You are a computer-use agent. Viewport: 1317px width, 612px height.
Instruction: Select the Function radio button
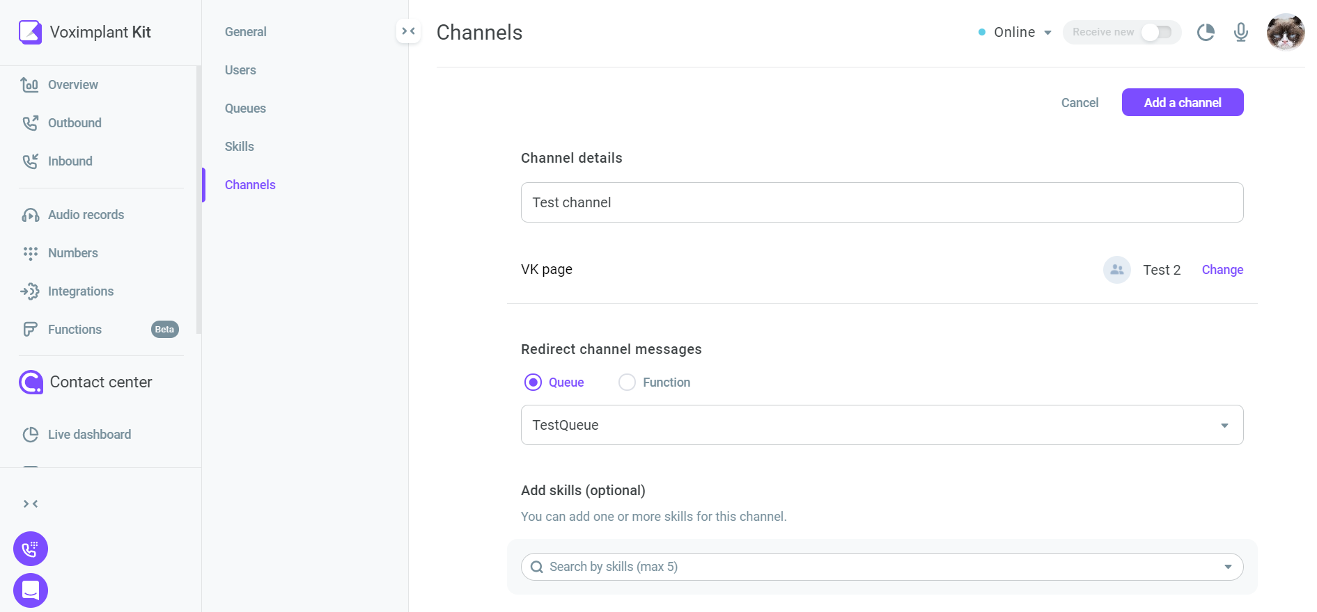tap(627, 382)
